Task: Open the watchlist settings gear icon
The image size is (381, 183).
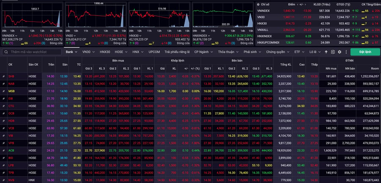Action: coord(340,52)
